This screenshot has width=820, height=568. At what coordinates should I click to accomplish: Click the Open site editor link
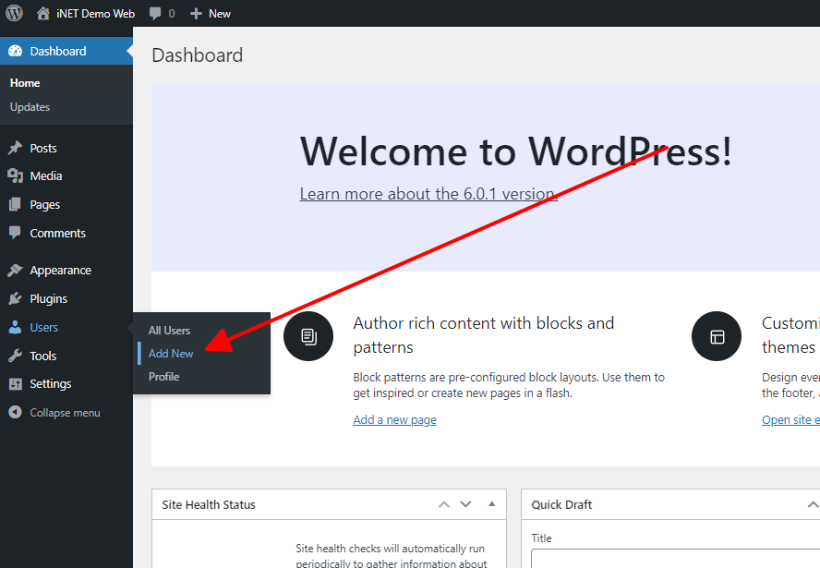(790, 419)
